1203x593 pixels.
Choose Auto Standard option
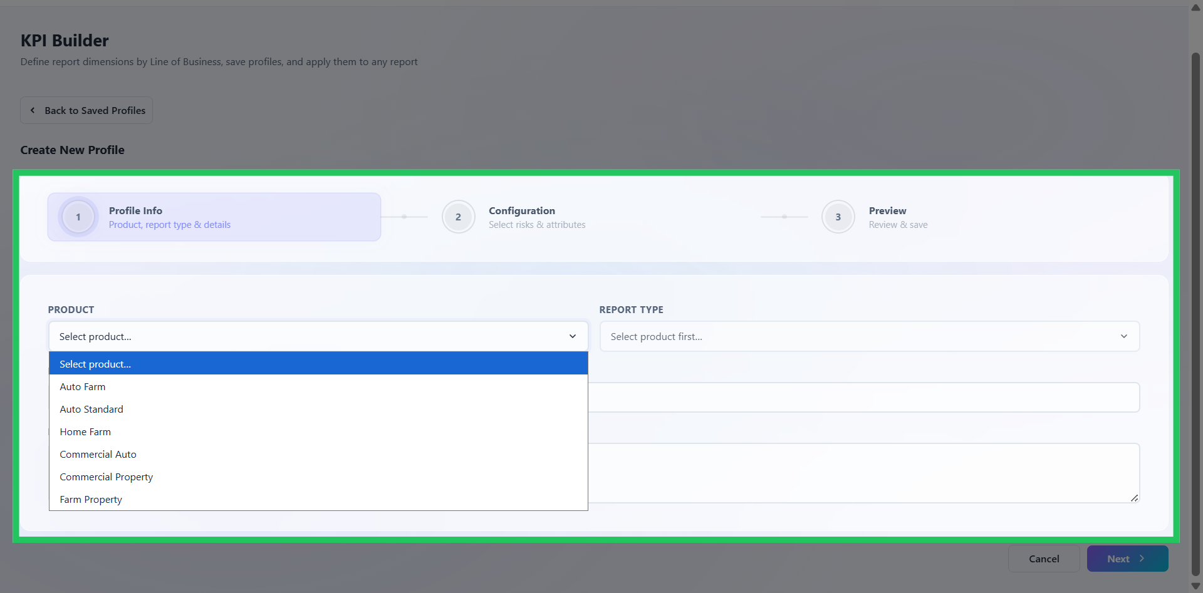318,410
